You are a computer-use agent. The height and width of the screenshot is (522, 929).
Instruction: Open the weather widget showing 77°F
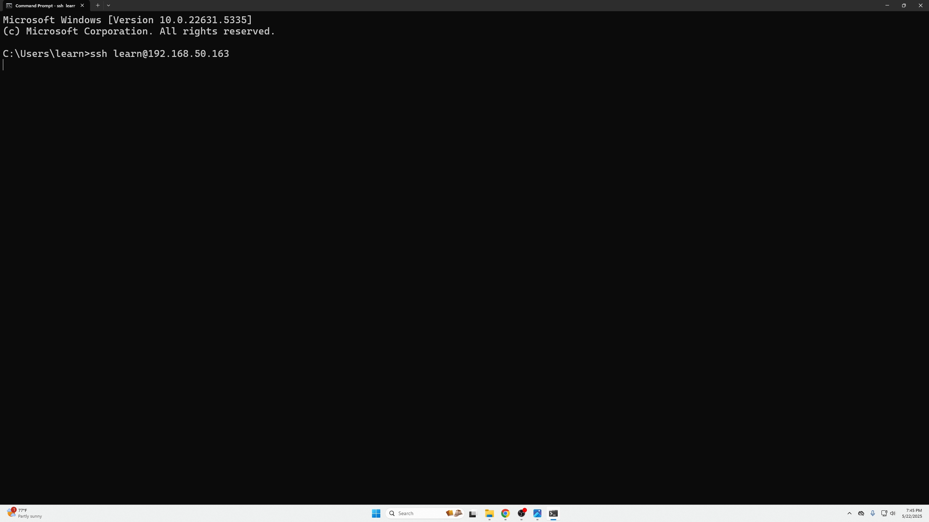point(24,513)
